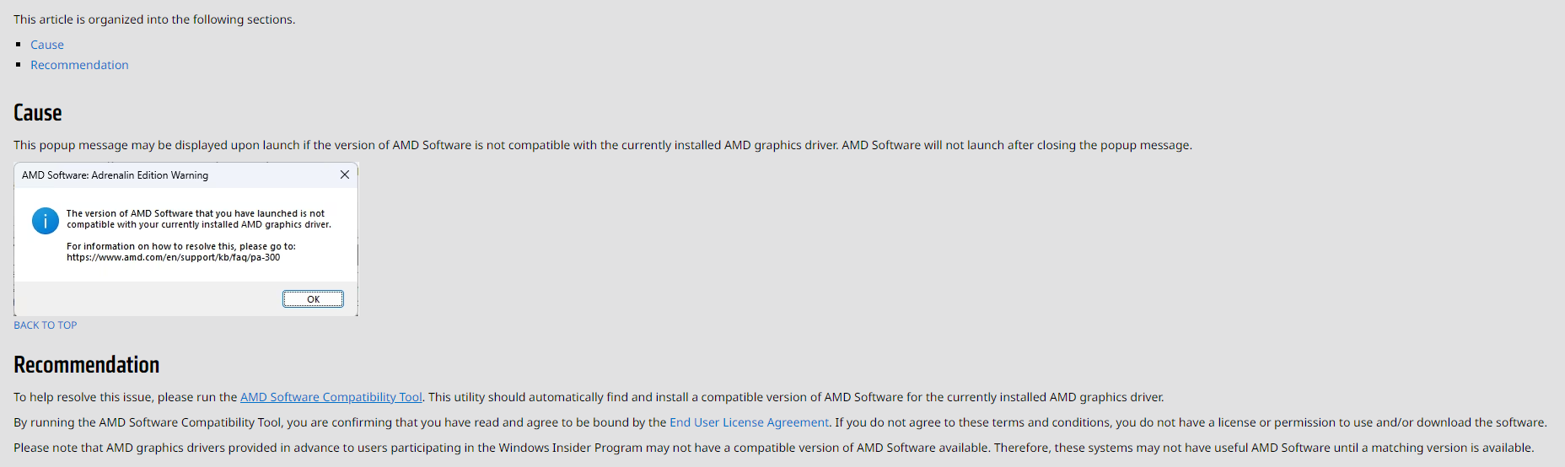Click the sentence 'This article is organized into'
The height and width of the screenshot is (467, 1565).
point(154,19)
